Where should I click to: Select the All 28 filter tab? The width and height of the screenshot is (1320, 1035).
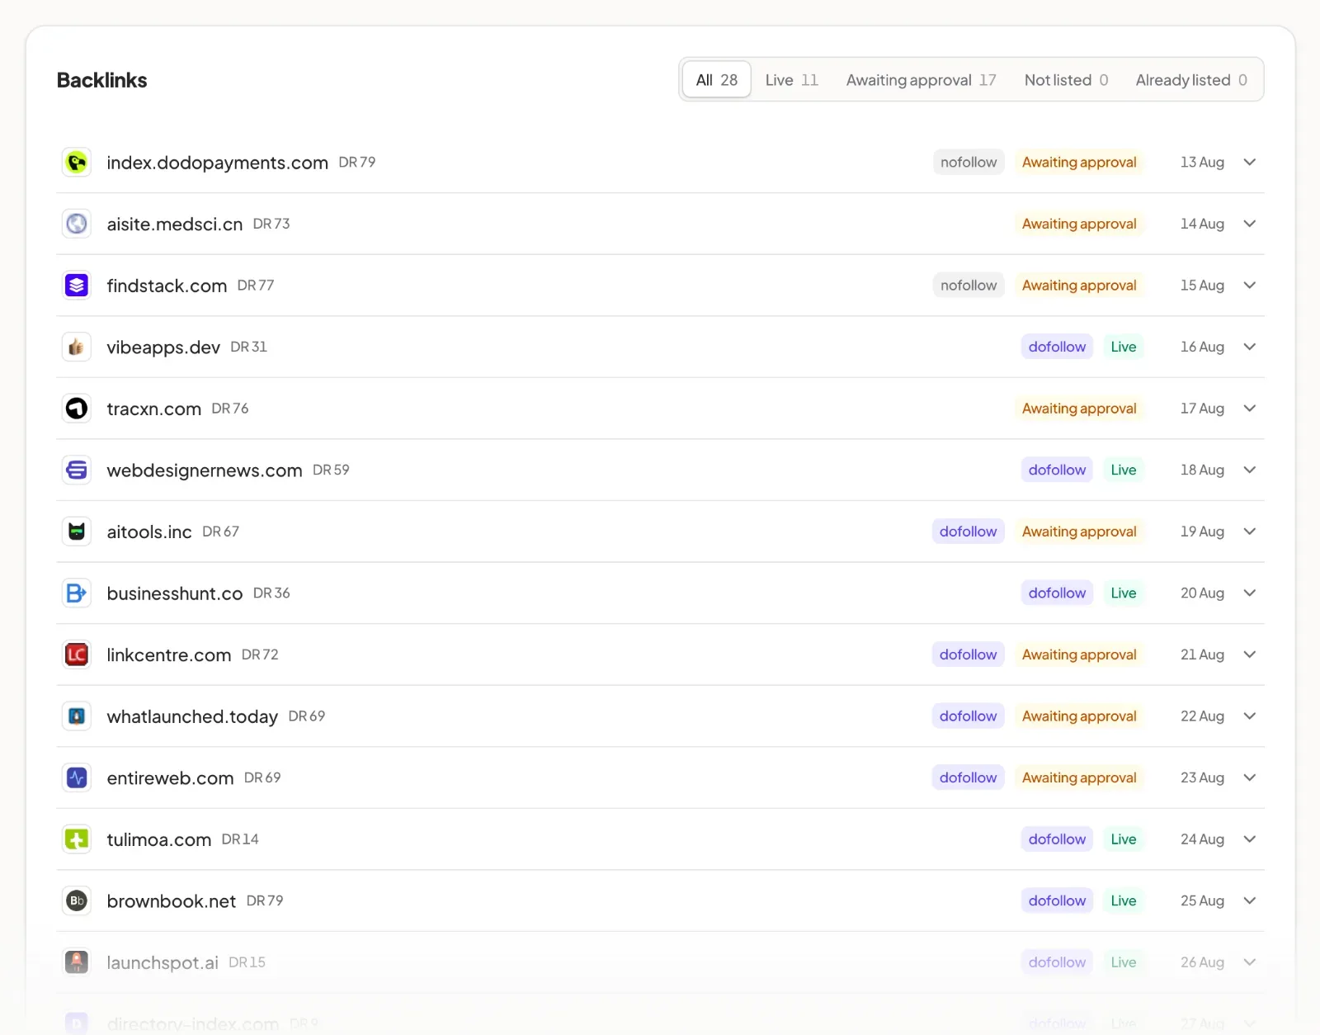[717, 80]
